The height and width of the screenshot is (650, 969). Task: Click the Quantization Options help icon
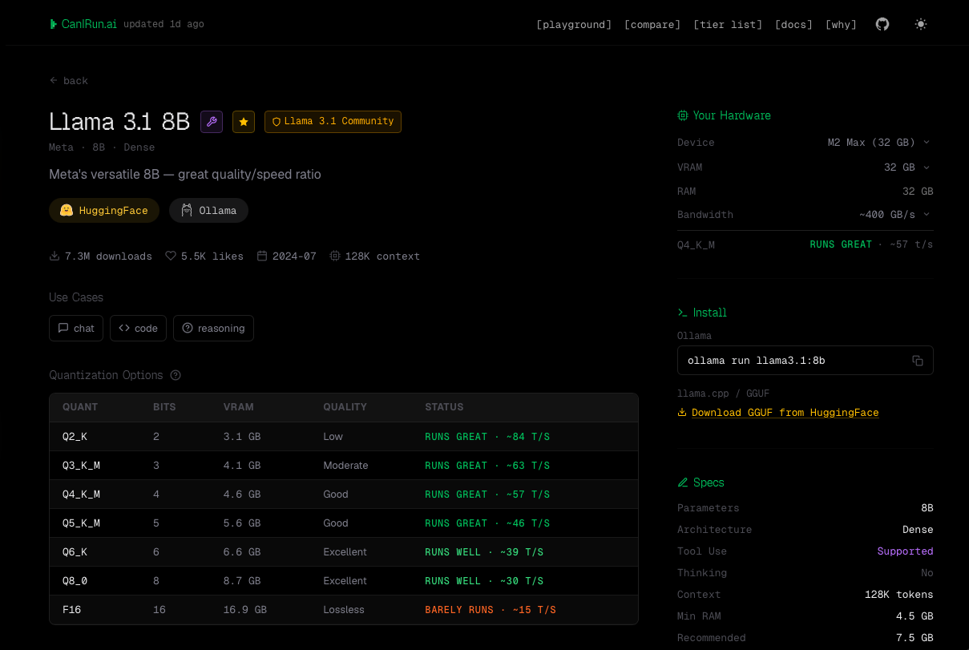coord(176,375)
